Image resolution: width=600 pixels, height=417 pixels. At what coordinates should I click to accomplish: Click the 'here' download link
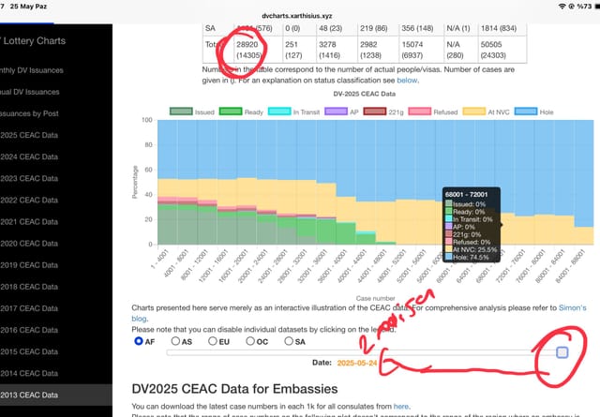coord(400,407)
